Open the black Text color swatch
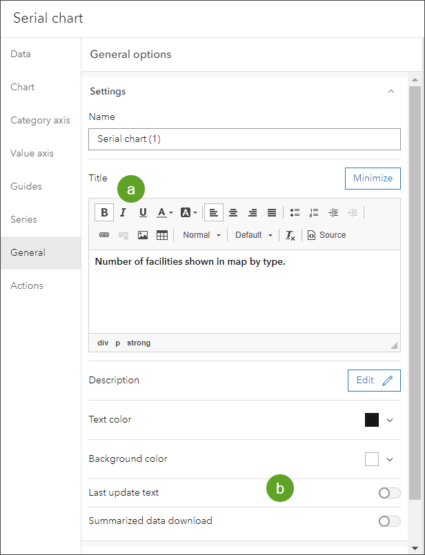 [x=372, y=420]
